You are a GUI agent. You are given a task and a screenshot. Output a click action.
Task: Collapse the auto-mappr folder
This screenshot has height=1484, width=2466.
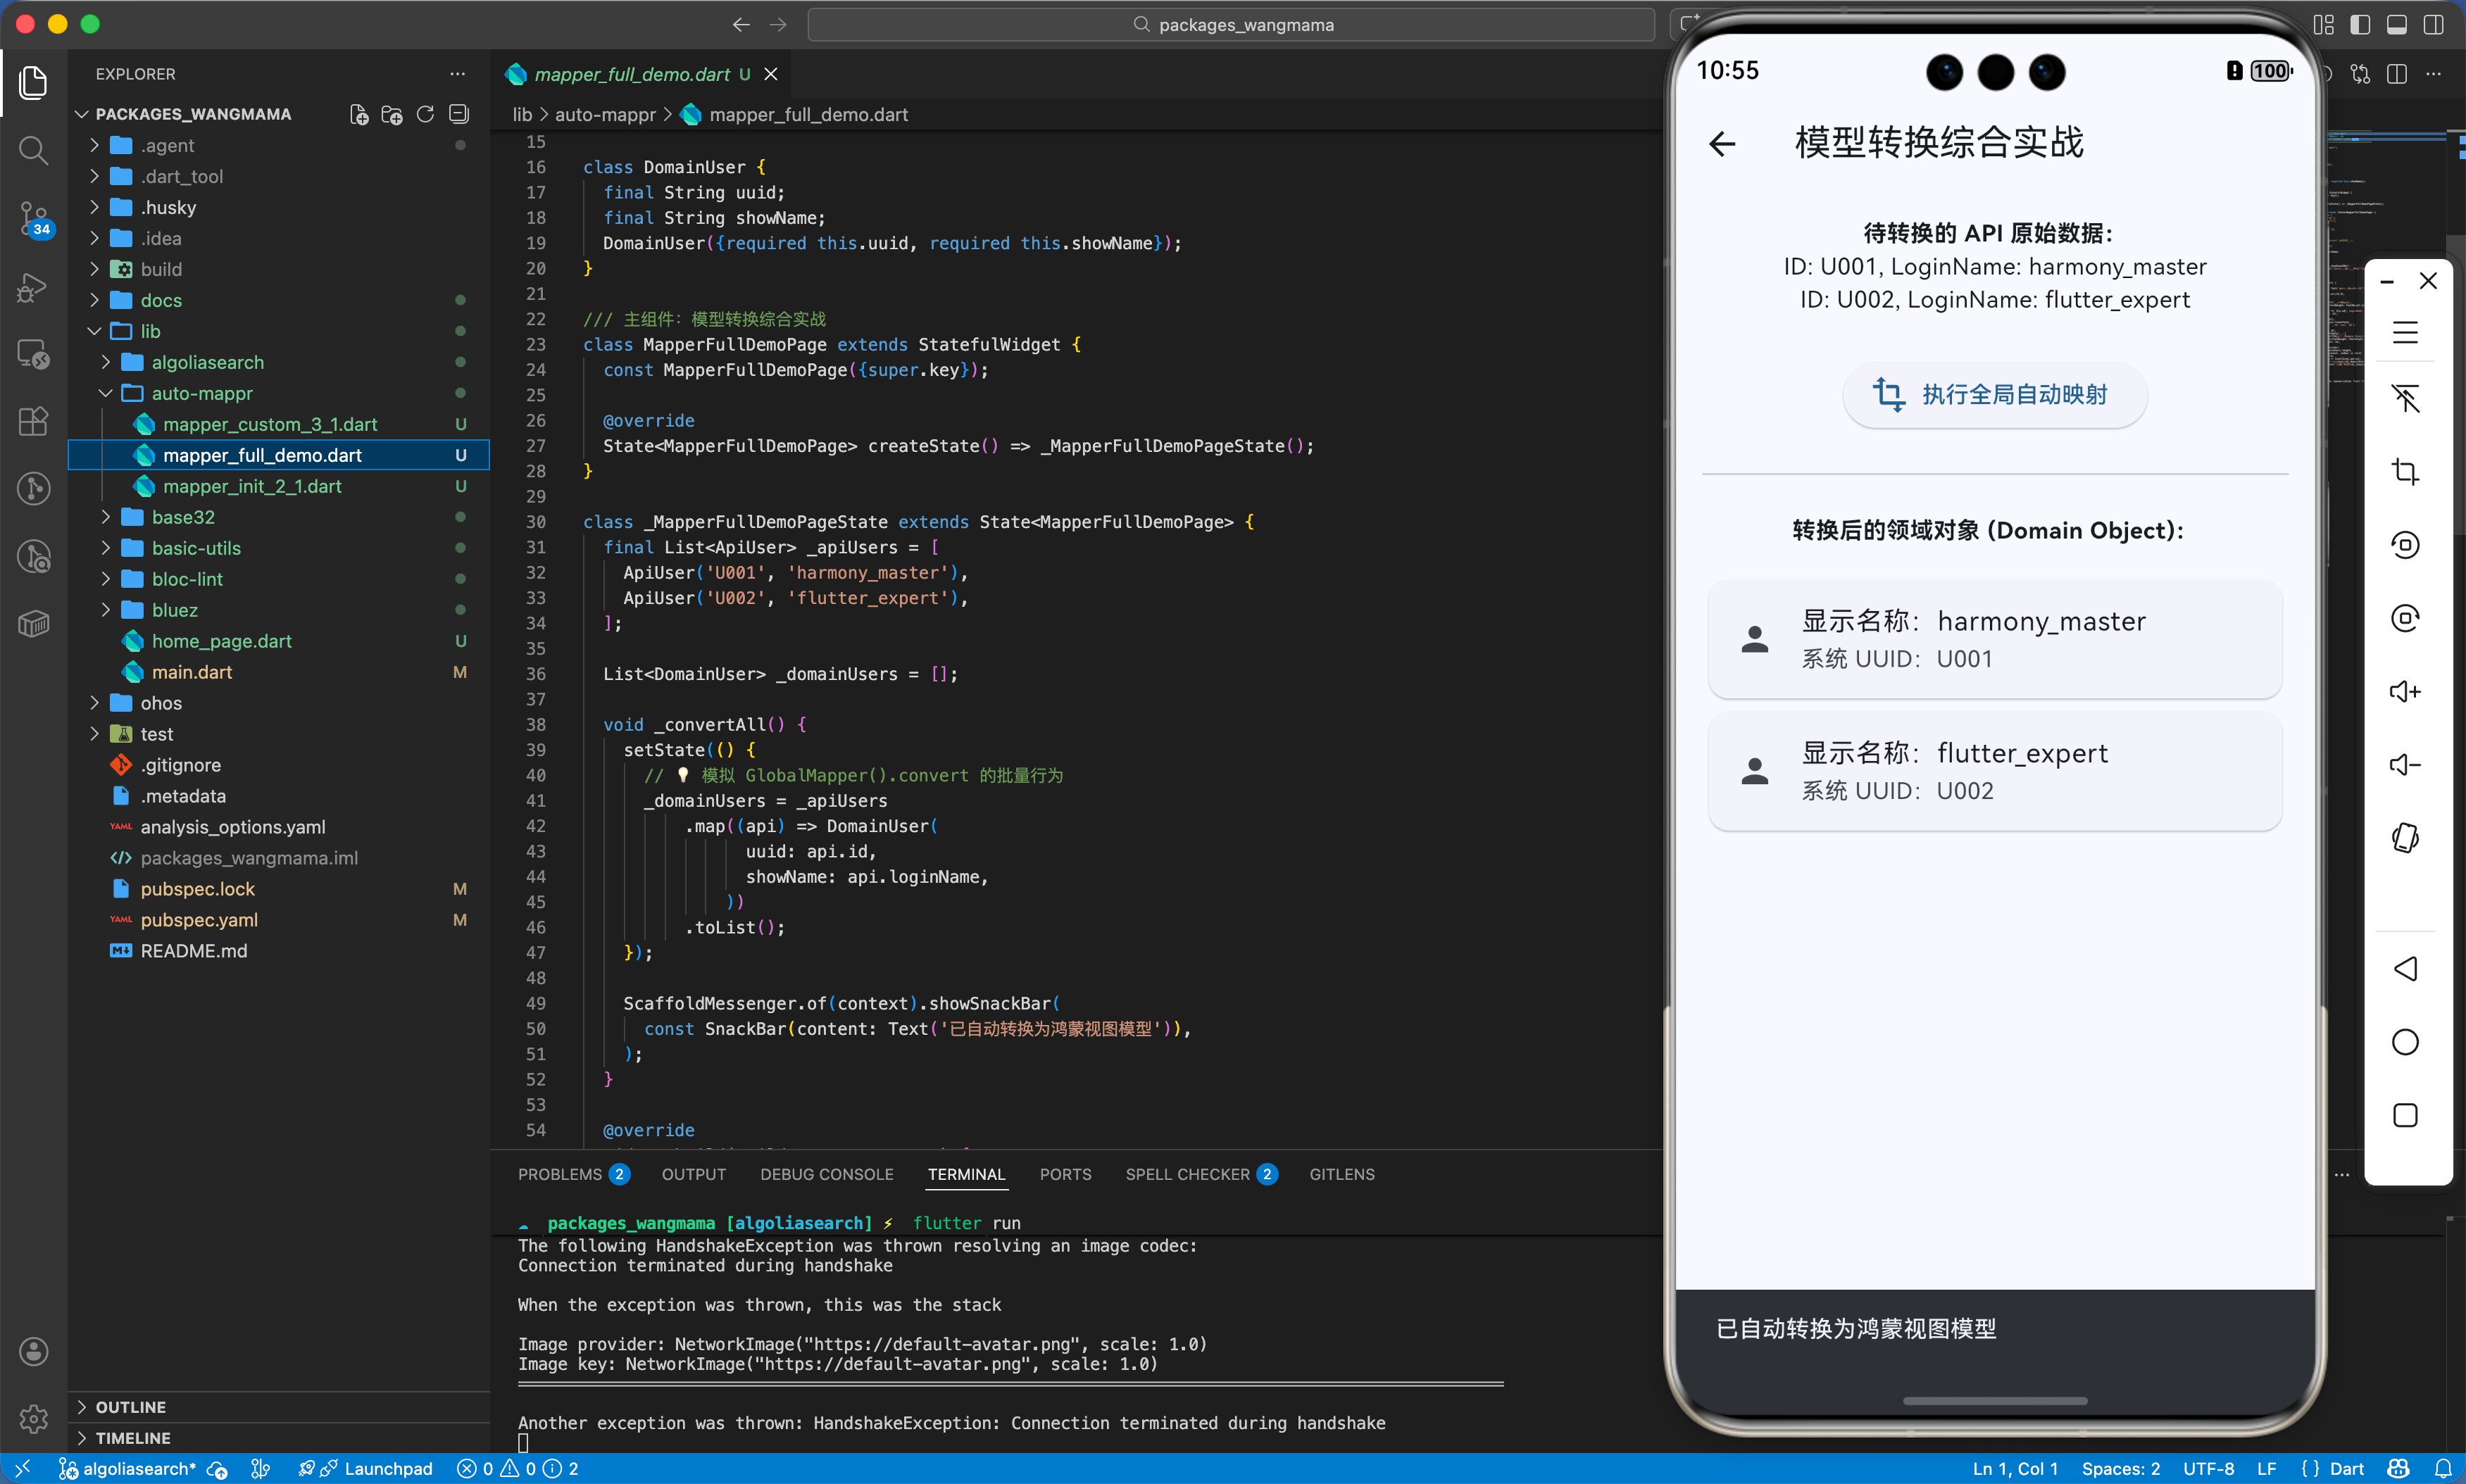pyautogui.click(x=201, y=393)
